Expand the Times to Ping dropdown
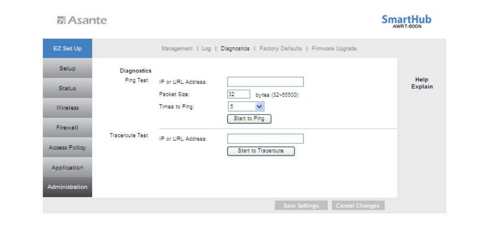 pyautogui.click(x=246, y=106)
